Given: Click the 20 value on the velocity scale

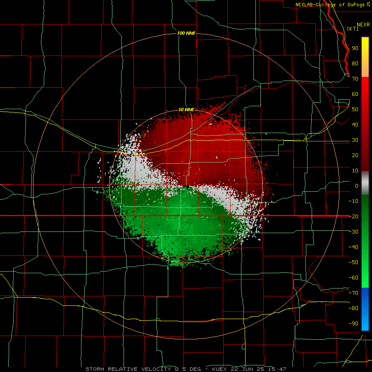Looking at the screenshot, I should point(355,155).
